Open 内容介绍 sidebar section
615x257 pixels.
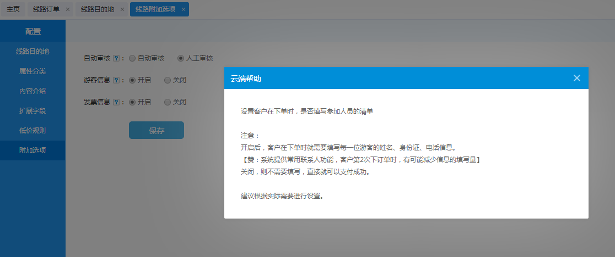[33, 91]
